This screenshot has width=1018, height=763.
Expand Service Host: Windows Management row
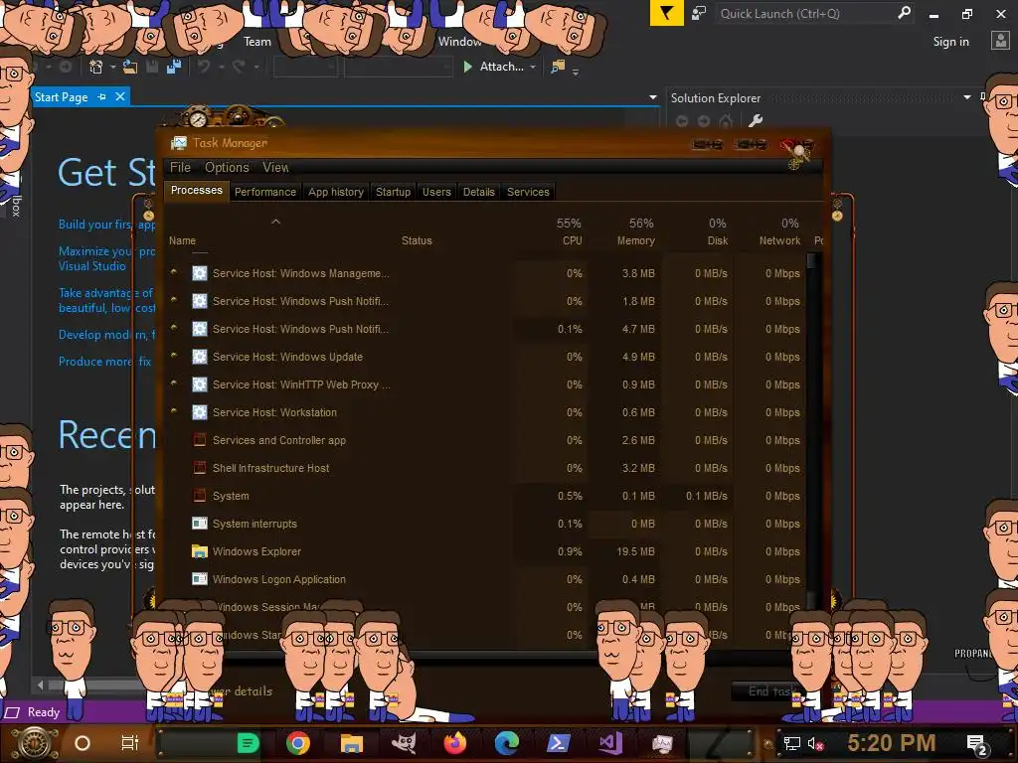click(x=173, y=272)
